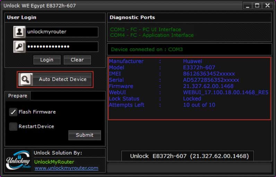Select the Firmware value 21.327.62.00.1468

(208, 86)
